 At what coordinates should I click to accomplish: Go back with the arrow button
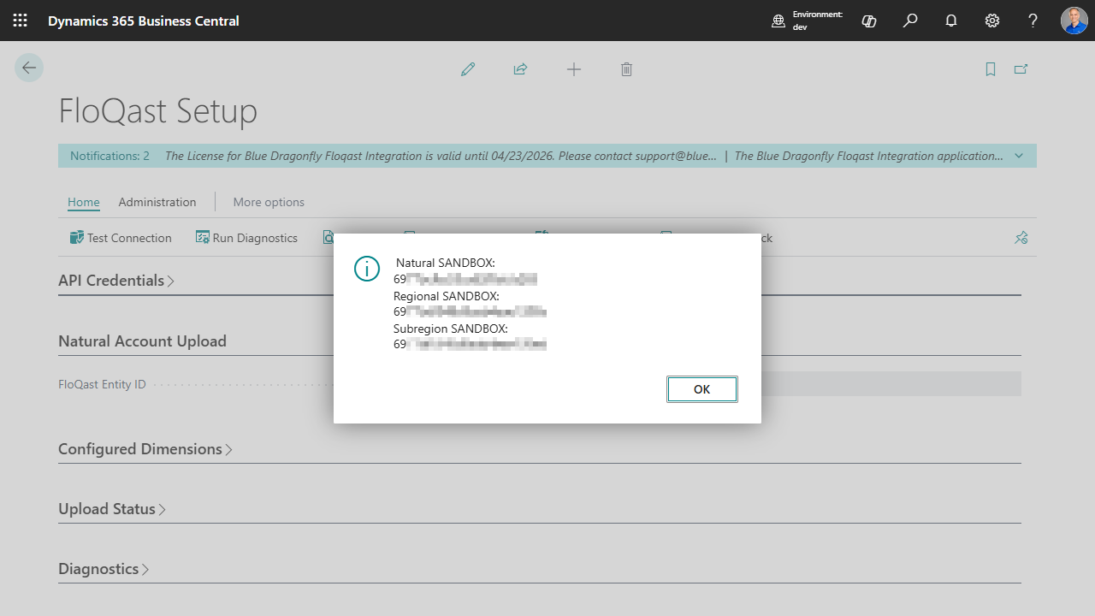click(29, 68)
